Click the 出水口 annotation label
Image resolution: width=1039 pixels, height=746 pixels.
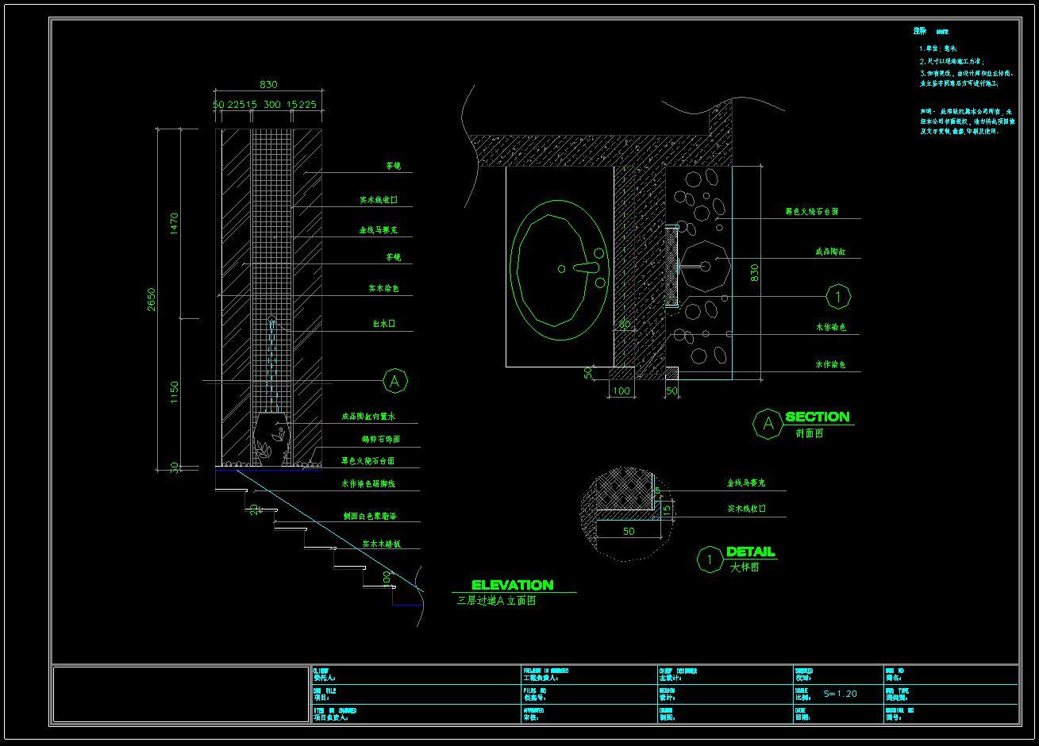point(383,324)
